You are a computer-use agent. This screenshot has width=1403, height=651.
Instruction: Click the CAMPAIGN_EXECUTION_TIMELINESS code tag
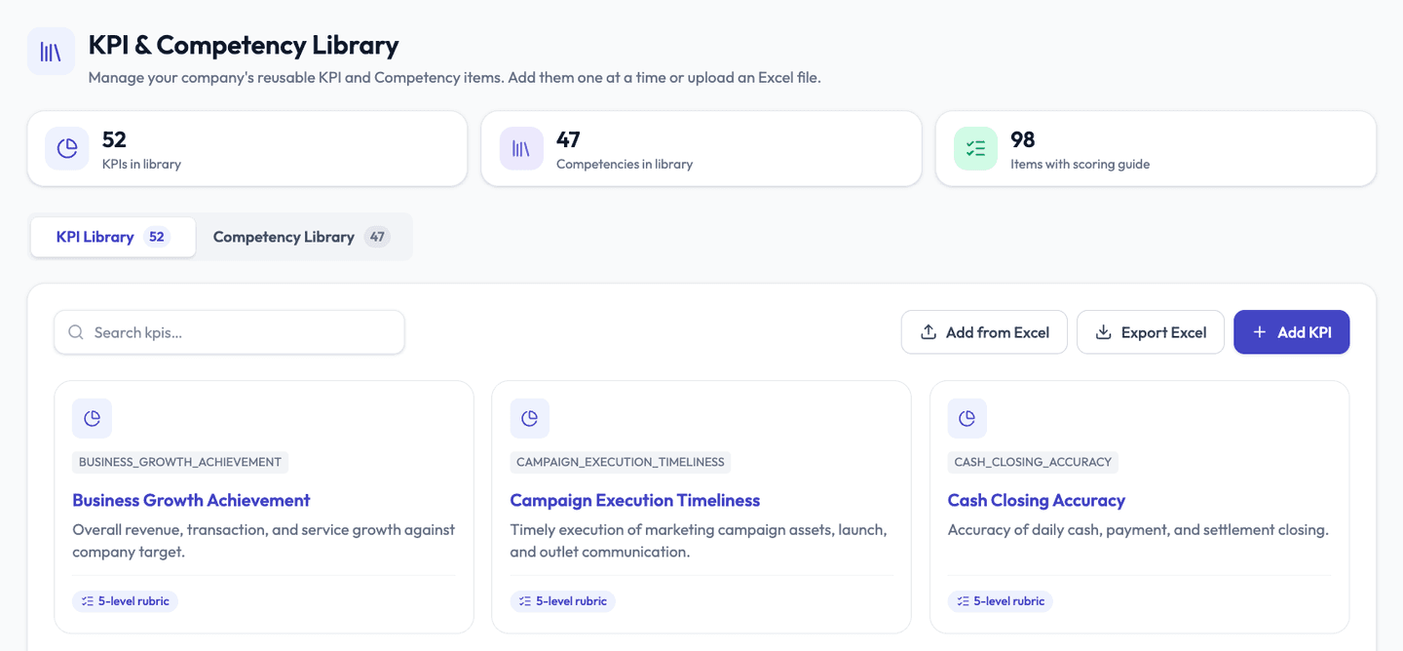[621, 462]
